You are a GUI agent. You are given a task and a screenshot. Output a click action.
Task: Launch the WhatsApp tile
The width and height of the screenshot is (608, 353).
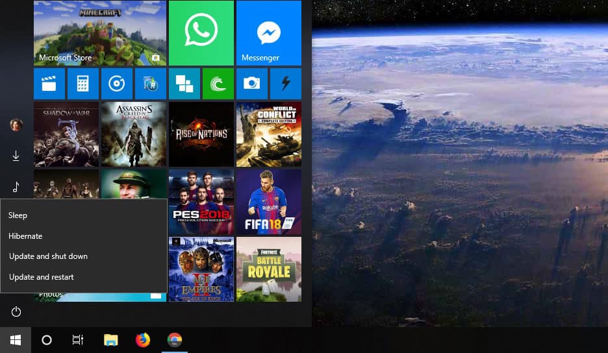click(201, 33)
